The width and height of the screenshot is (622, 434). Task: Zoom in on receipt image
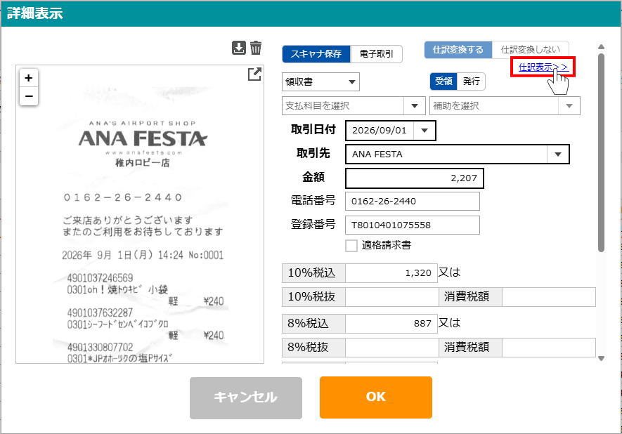(x=29, y=78)
